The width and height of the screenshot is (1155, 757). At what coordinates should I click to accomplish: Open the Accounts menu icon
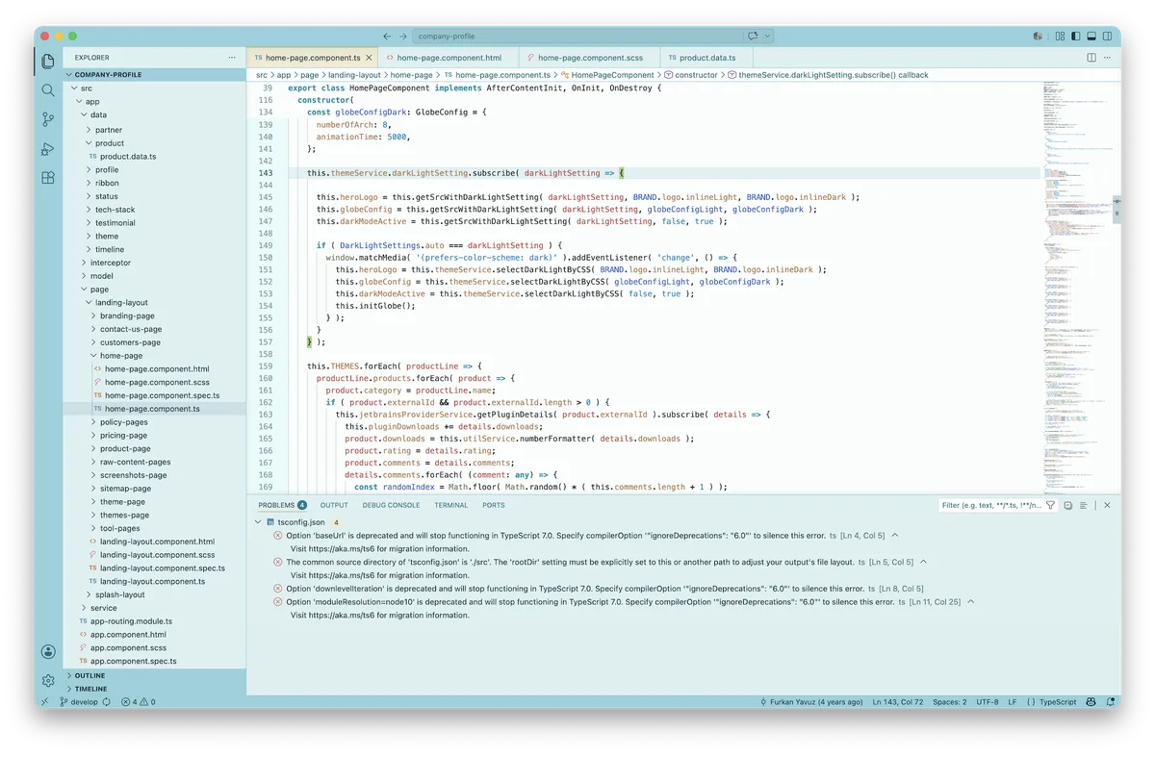(48, 651)
